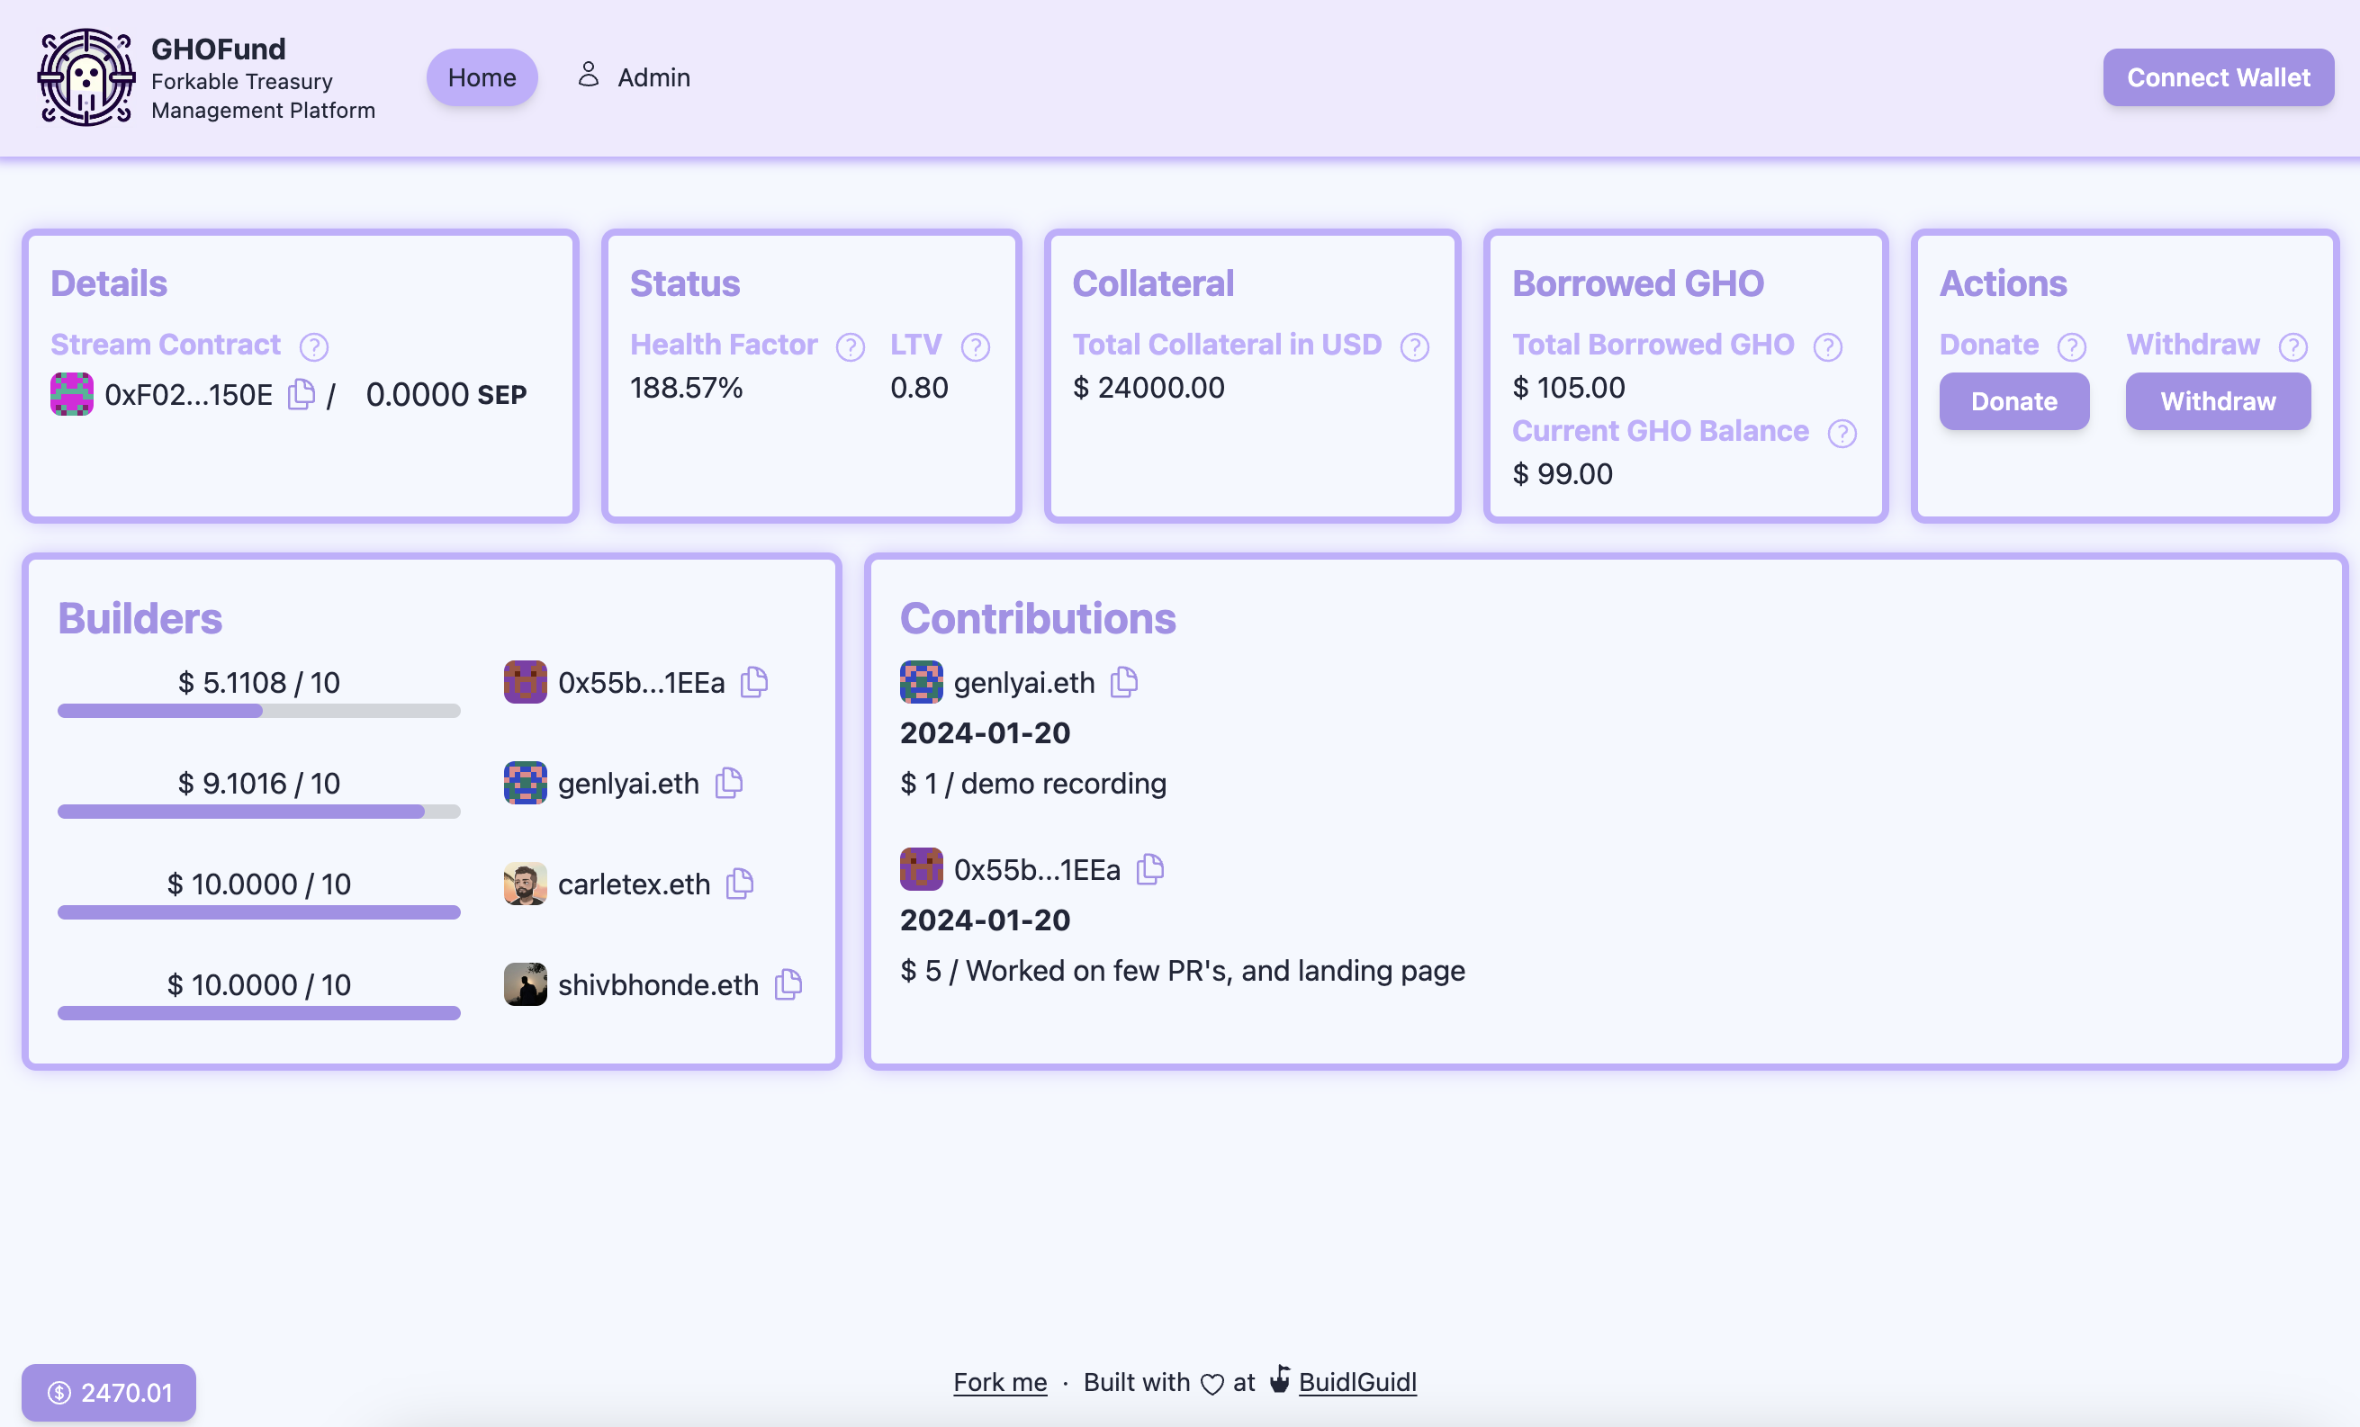Click the $ 99.00 GHO balance value

point(1563,474)
